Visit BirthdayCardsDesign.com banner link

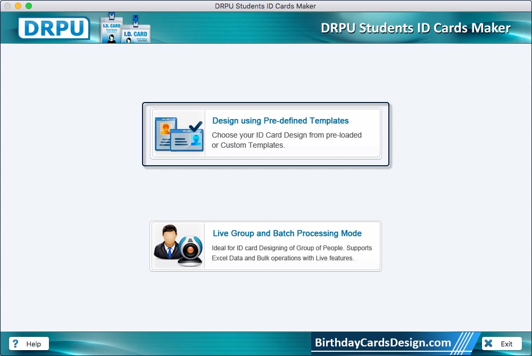(x=383, y=343)
